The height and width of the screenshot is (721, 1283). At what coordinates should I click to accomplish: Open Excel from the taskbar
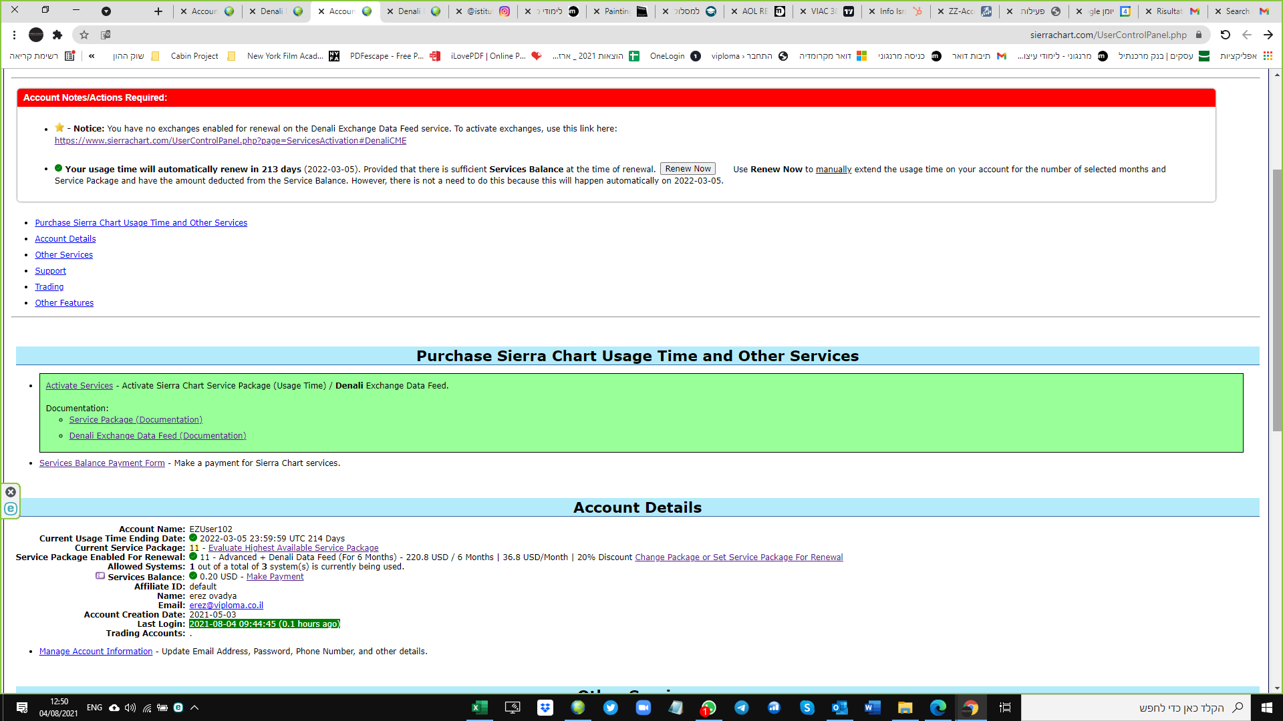coord(479,708)
